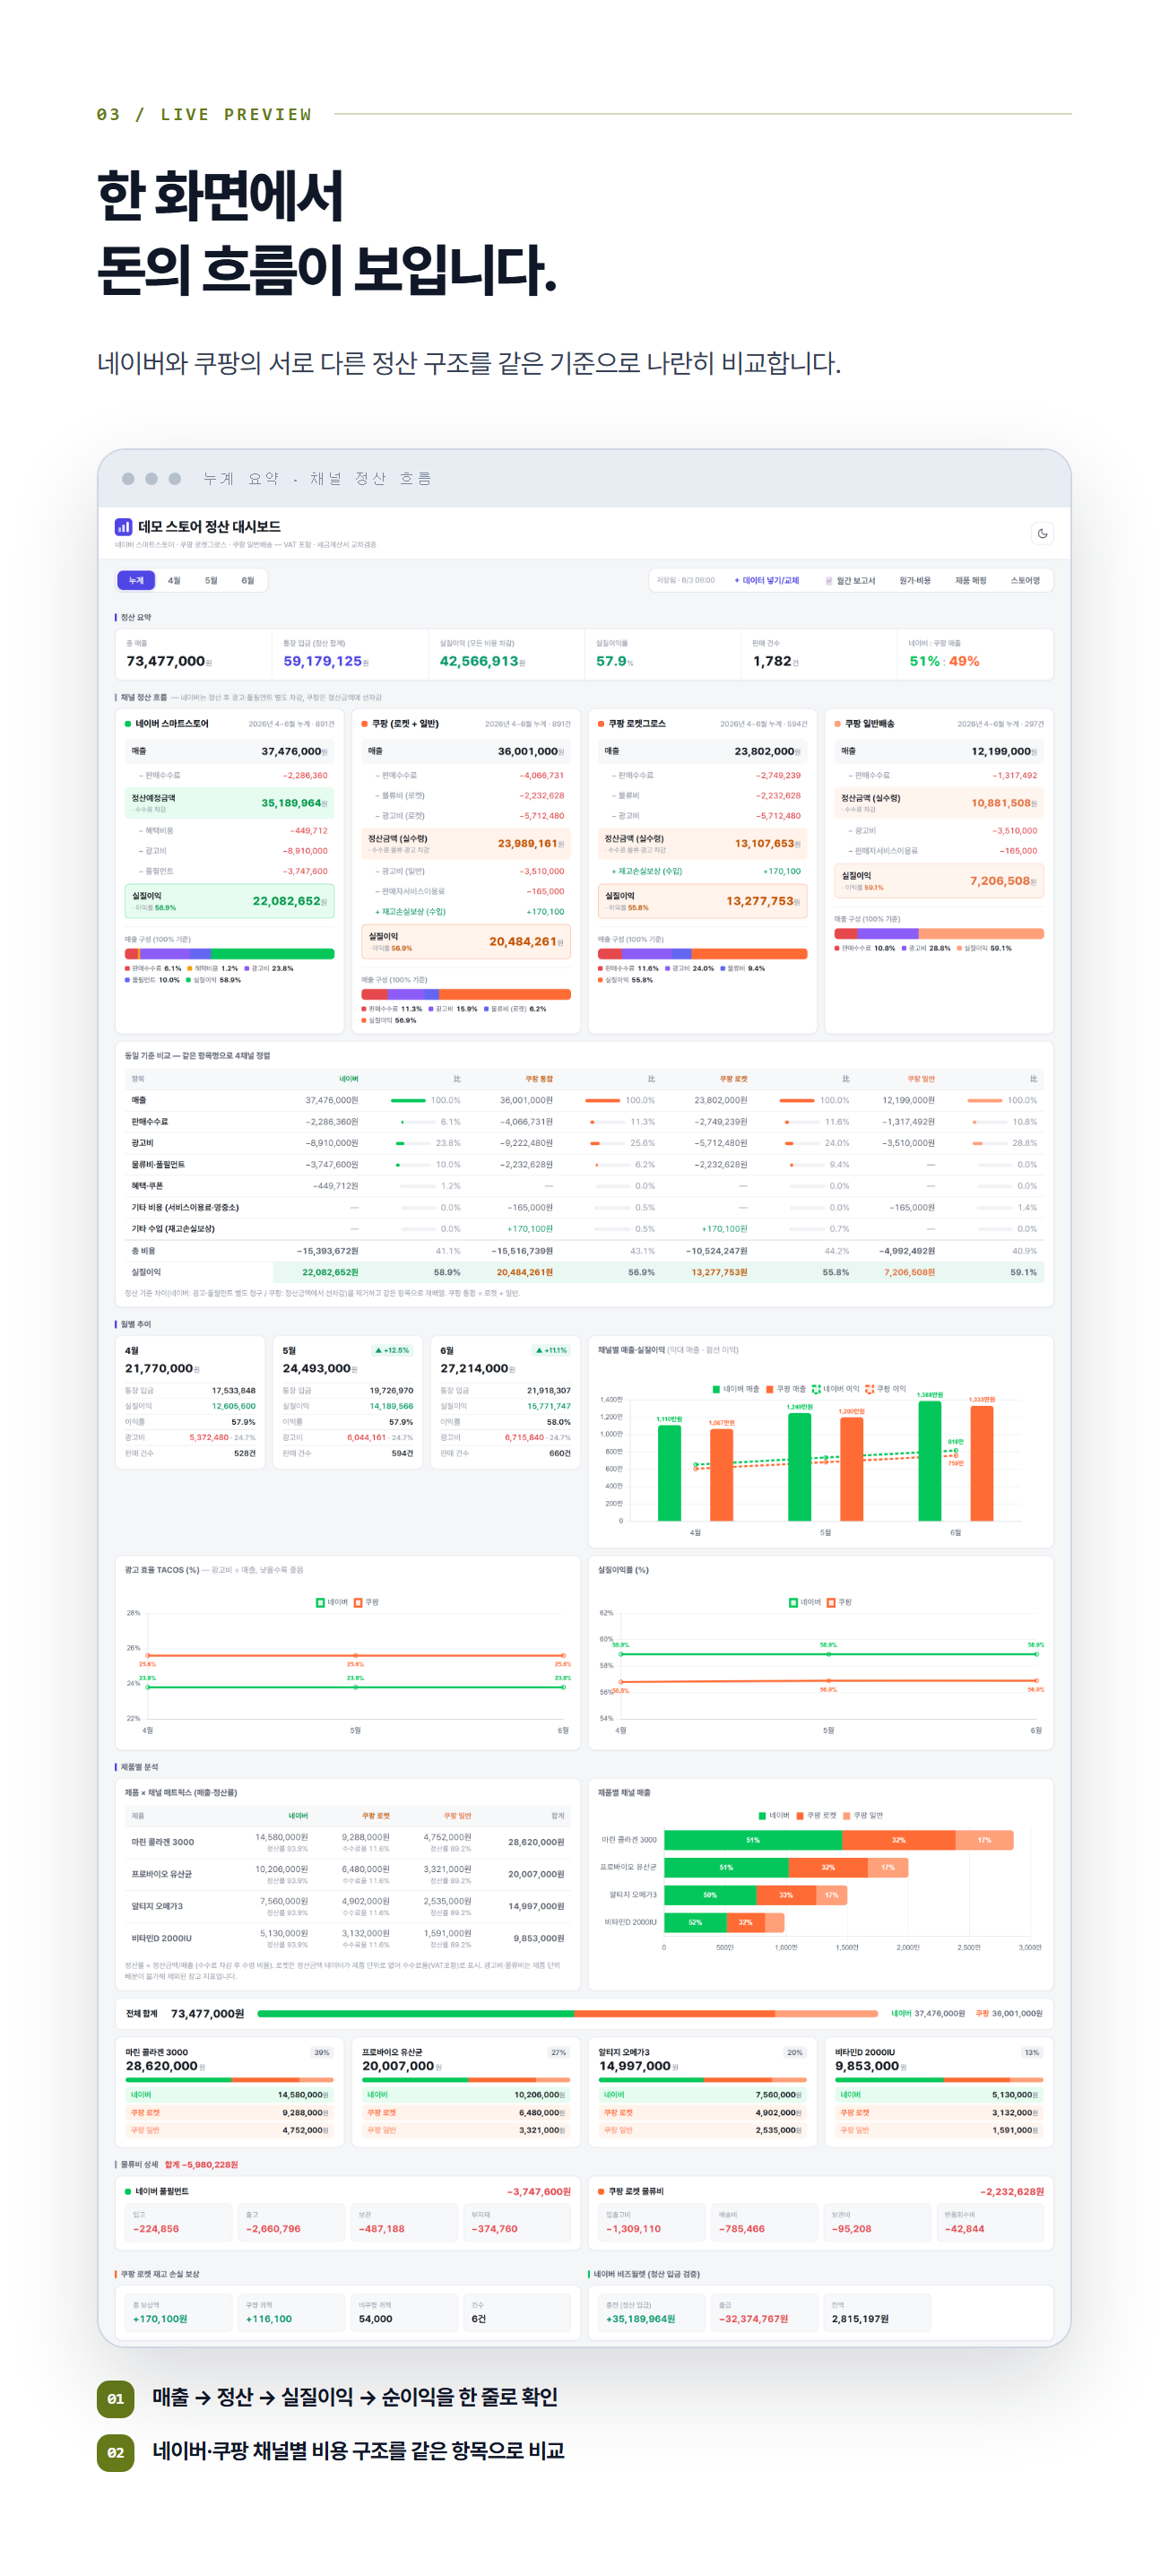The width and height of the screenshot is (1169, 2576).
Task: Toggle 네이버 매출 legend in channel bar chart
Action: click(735, 1388)
